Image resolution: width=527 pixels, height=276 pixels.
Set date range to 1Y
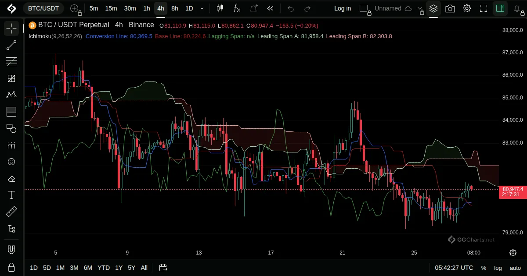point(119,268)
